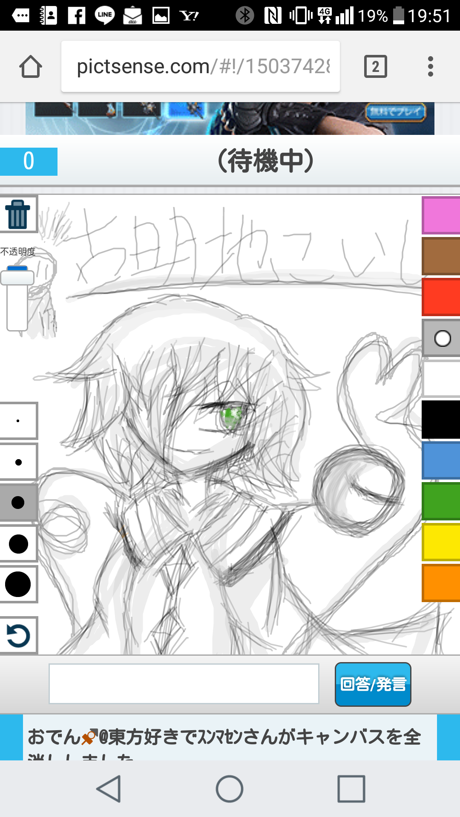Tap the browser home icon
This screenshot has height=817, width=460.
[31, 67]
